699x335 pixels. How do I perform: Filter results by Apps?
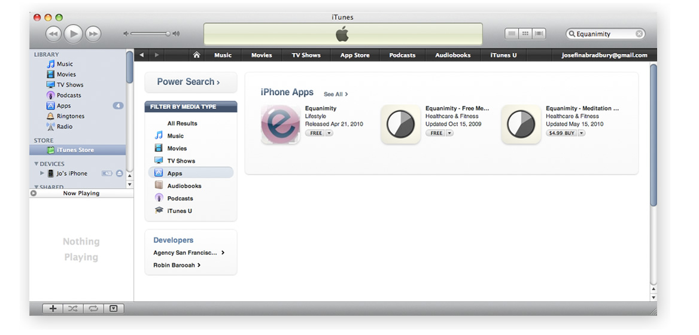coord(191,173)
